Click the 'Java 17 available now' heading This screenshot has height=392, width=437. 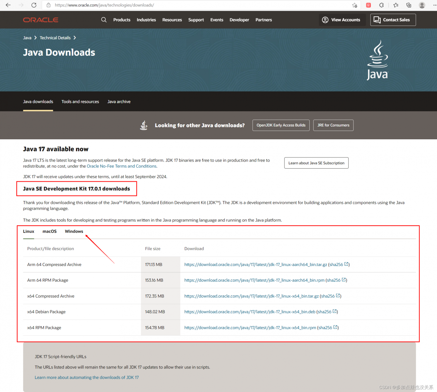[x=56, y=149]
